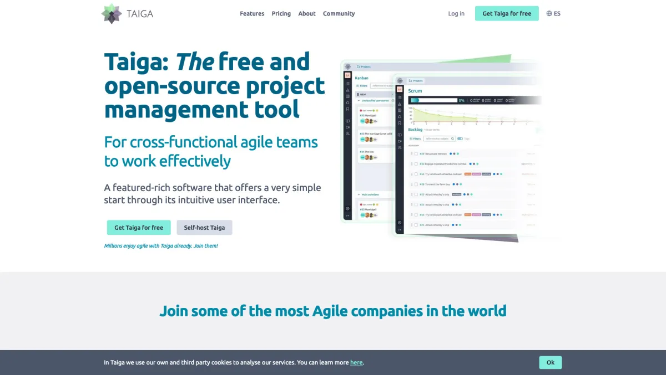Check the box for #32 Engage in pleasantries
Image resolution: width=666 pixels, height=375 pixels.
tap(416, 164)
